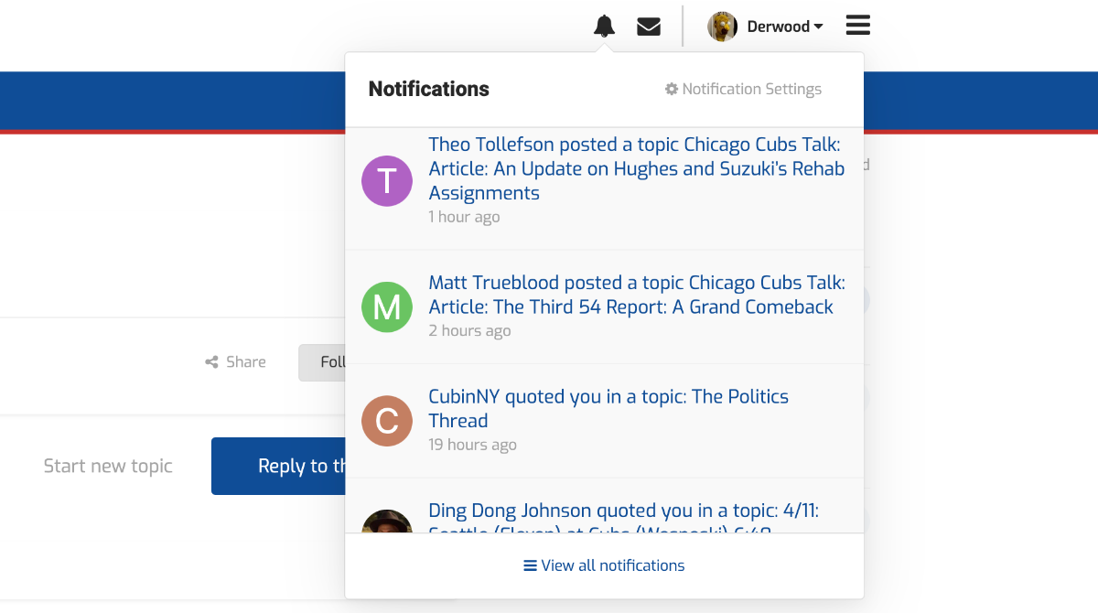Open the Third 54 Report notification
Viewport: 1098px width, 613px height.
point(636,295)
